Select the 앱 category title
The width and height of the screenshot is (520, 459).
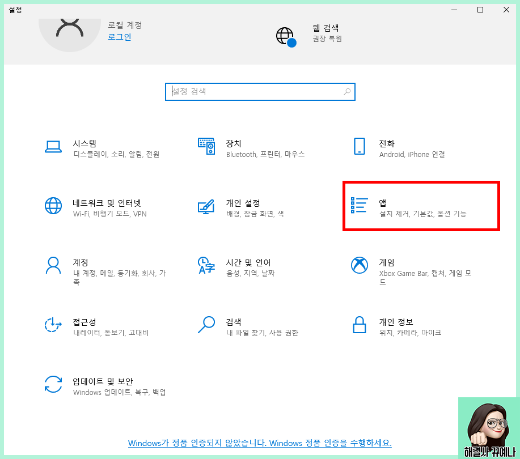tap(383, 203)
